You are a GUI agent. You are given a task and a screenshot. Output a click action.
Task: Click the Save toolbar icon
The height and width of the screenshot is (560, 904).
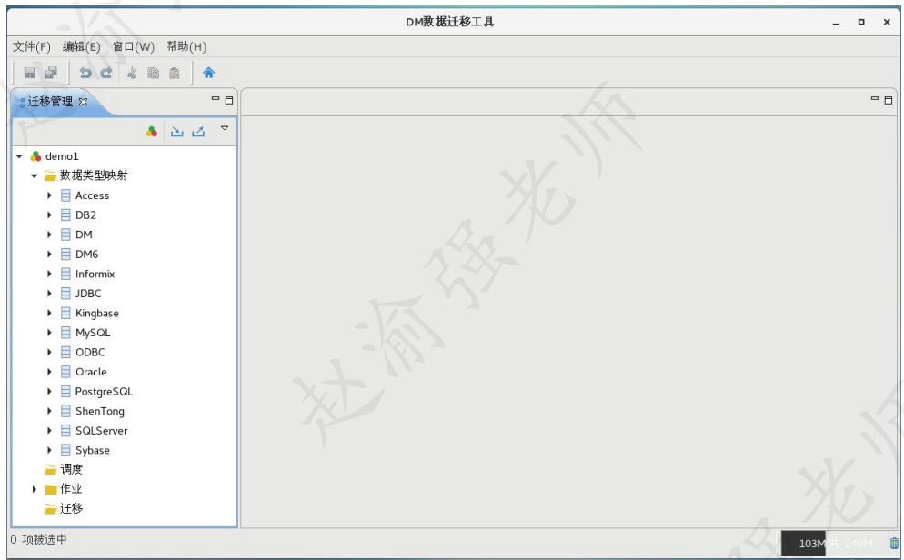coord(29,73)
